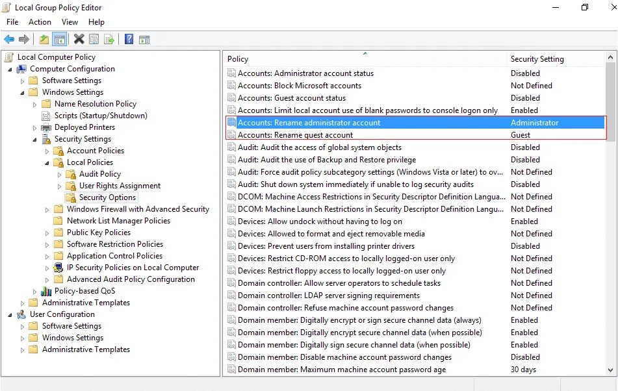
Task: Expand the Public Key Policies node
Action: (47, 234)
